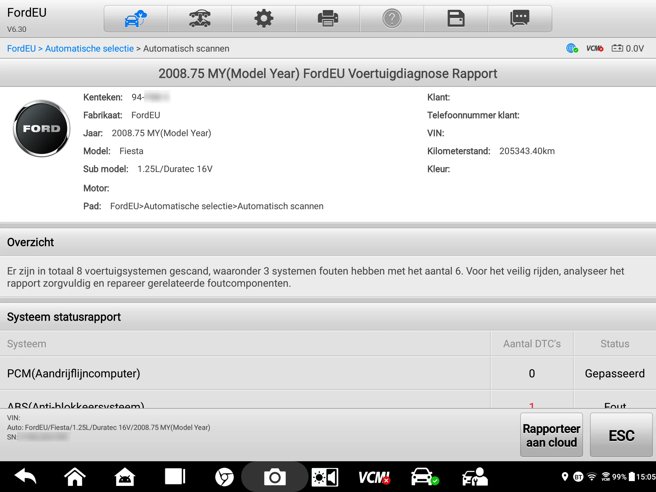Open the Android MaxiSys home icon
Image resolution: width=656 pixels, height=492 pixels.
125,477
